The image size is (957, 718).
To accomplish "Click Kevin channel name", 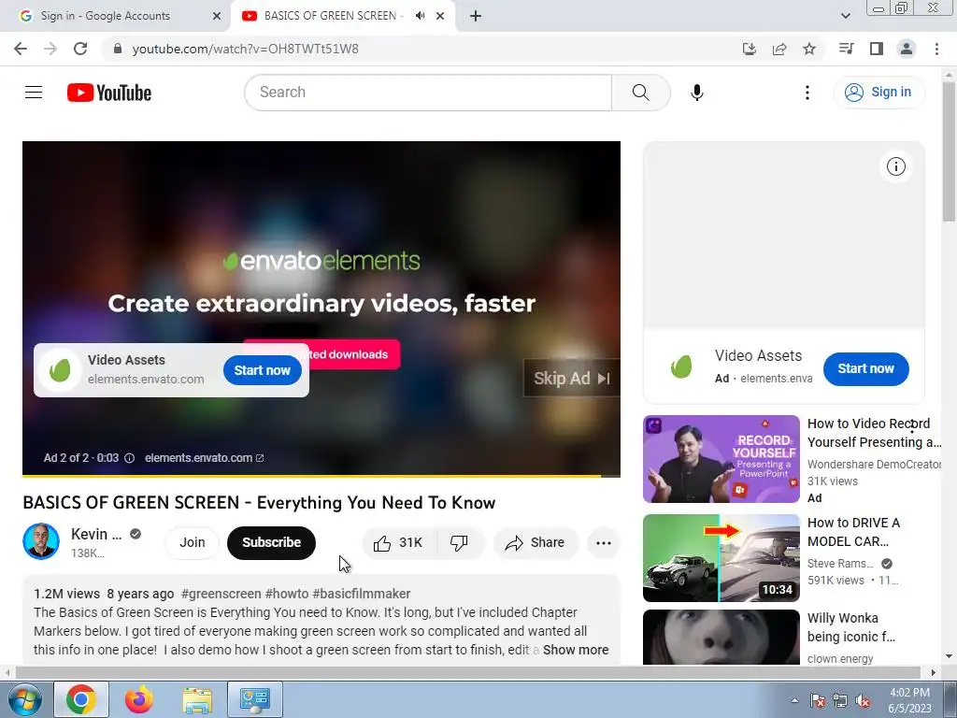I will tap(96, 534).
